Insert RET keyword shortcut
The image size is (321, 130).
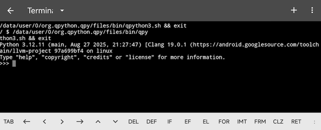pyautogui.click(x=296, y=122)
